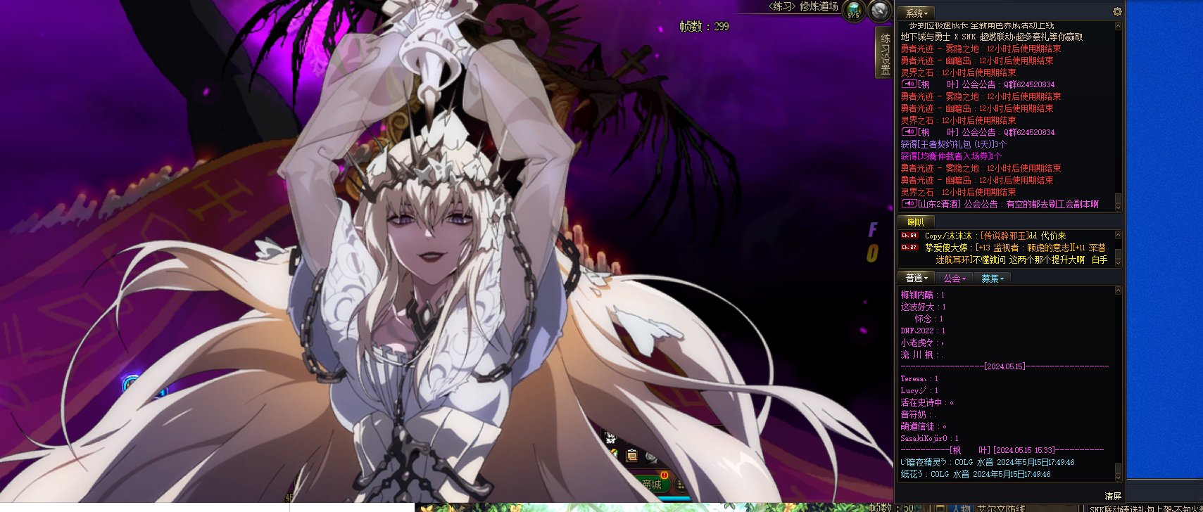Click player name Lucy in chat

click(x=914, y=390)
